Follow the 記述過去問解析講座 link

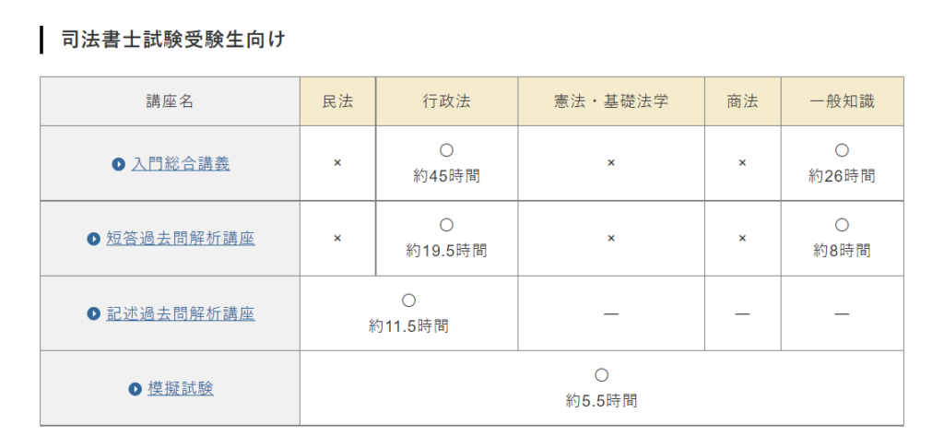coord(181,313)
